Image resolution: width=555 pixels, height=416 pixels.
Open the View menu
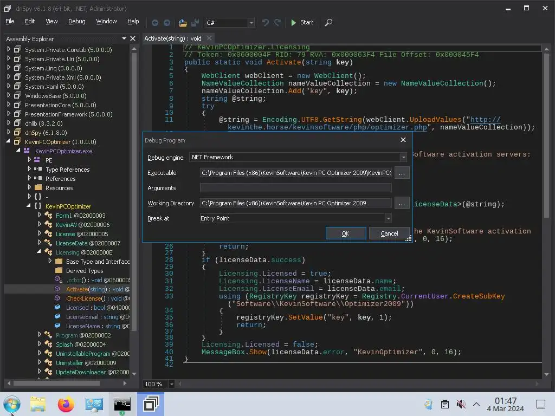[51, 21]
